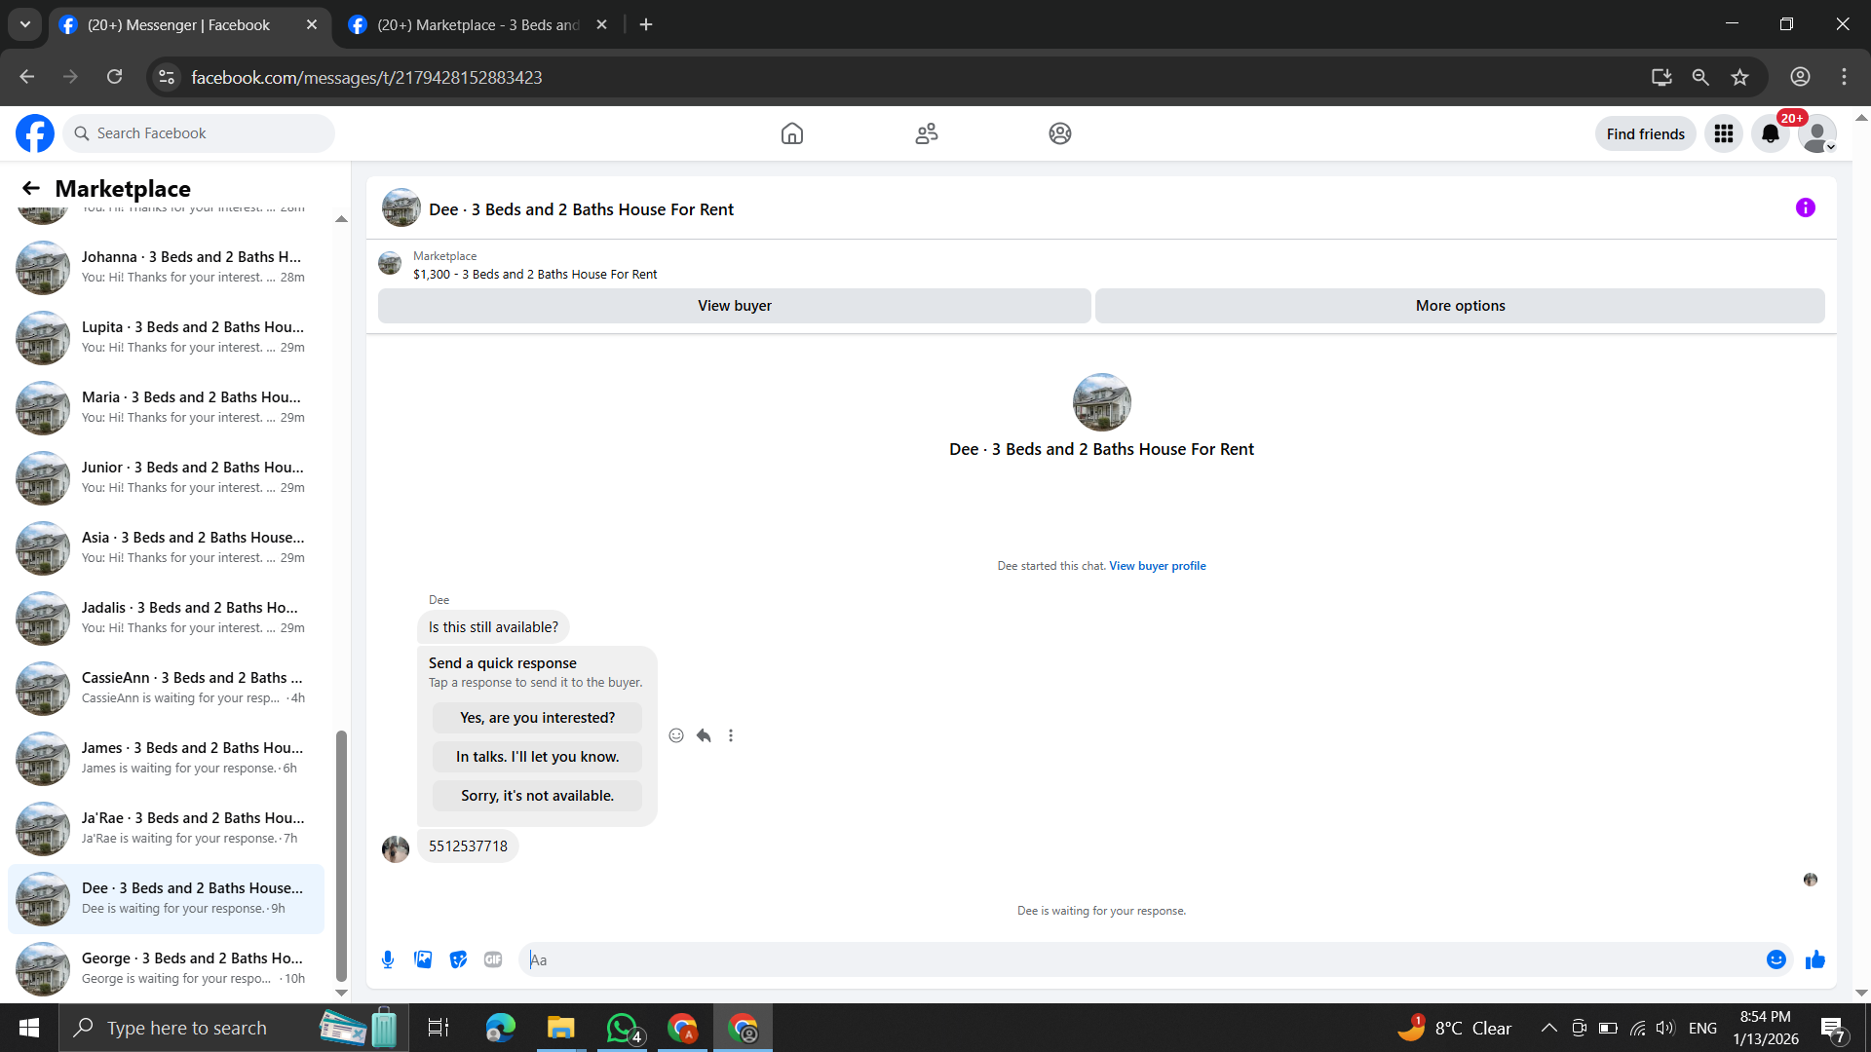Screen dimensions: 1871x1052
Task: Reply to quick response message
Action: [704, 735]
